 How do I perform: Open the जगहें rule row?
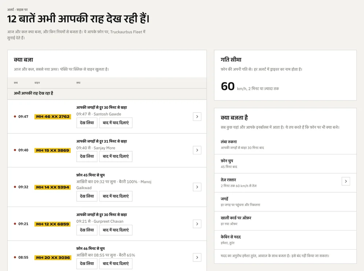pyautogui.click(x=285, y=202)
